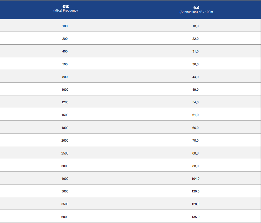Select the 44,0 attenuation value
This screenshot has height=223, width=261.
(195, 77)
